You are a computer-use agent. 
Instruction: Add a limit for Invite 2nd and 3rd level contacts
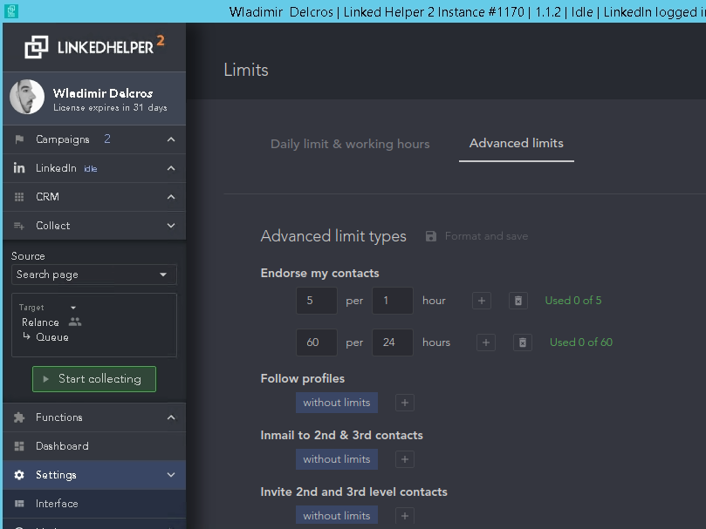coord(405,516)
